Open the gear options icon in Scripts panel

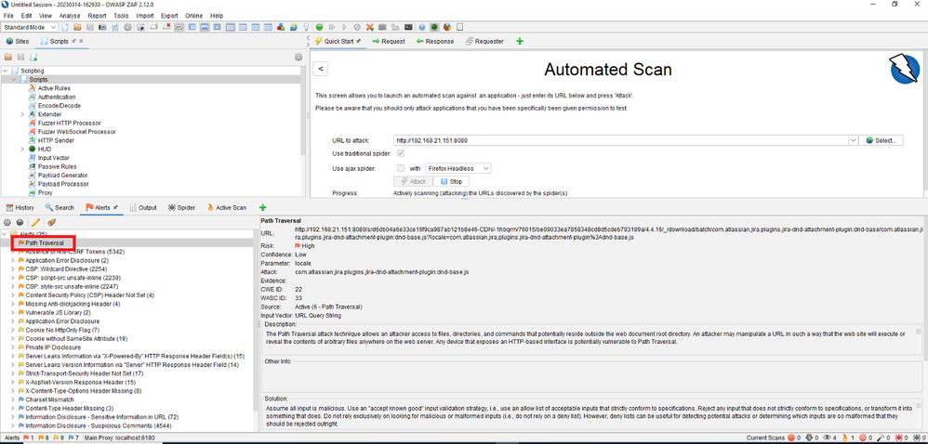click(298, 58)
